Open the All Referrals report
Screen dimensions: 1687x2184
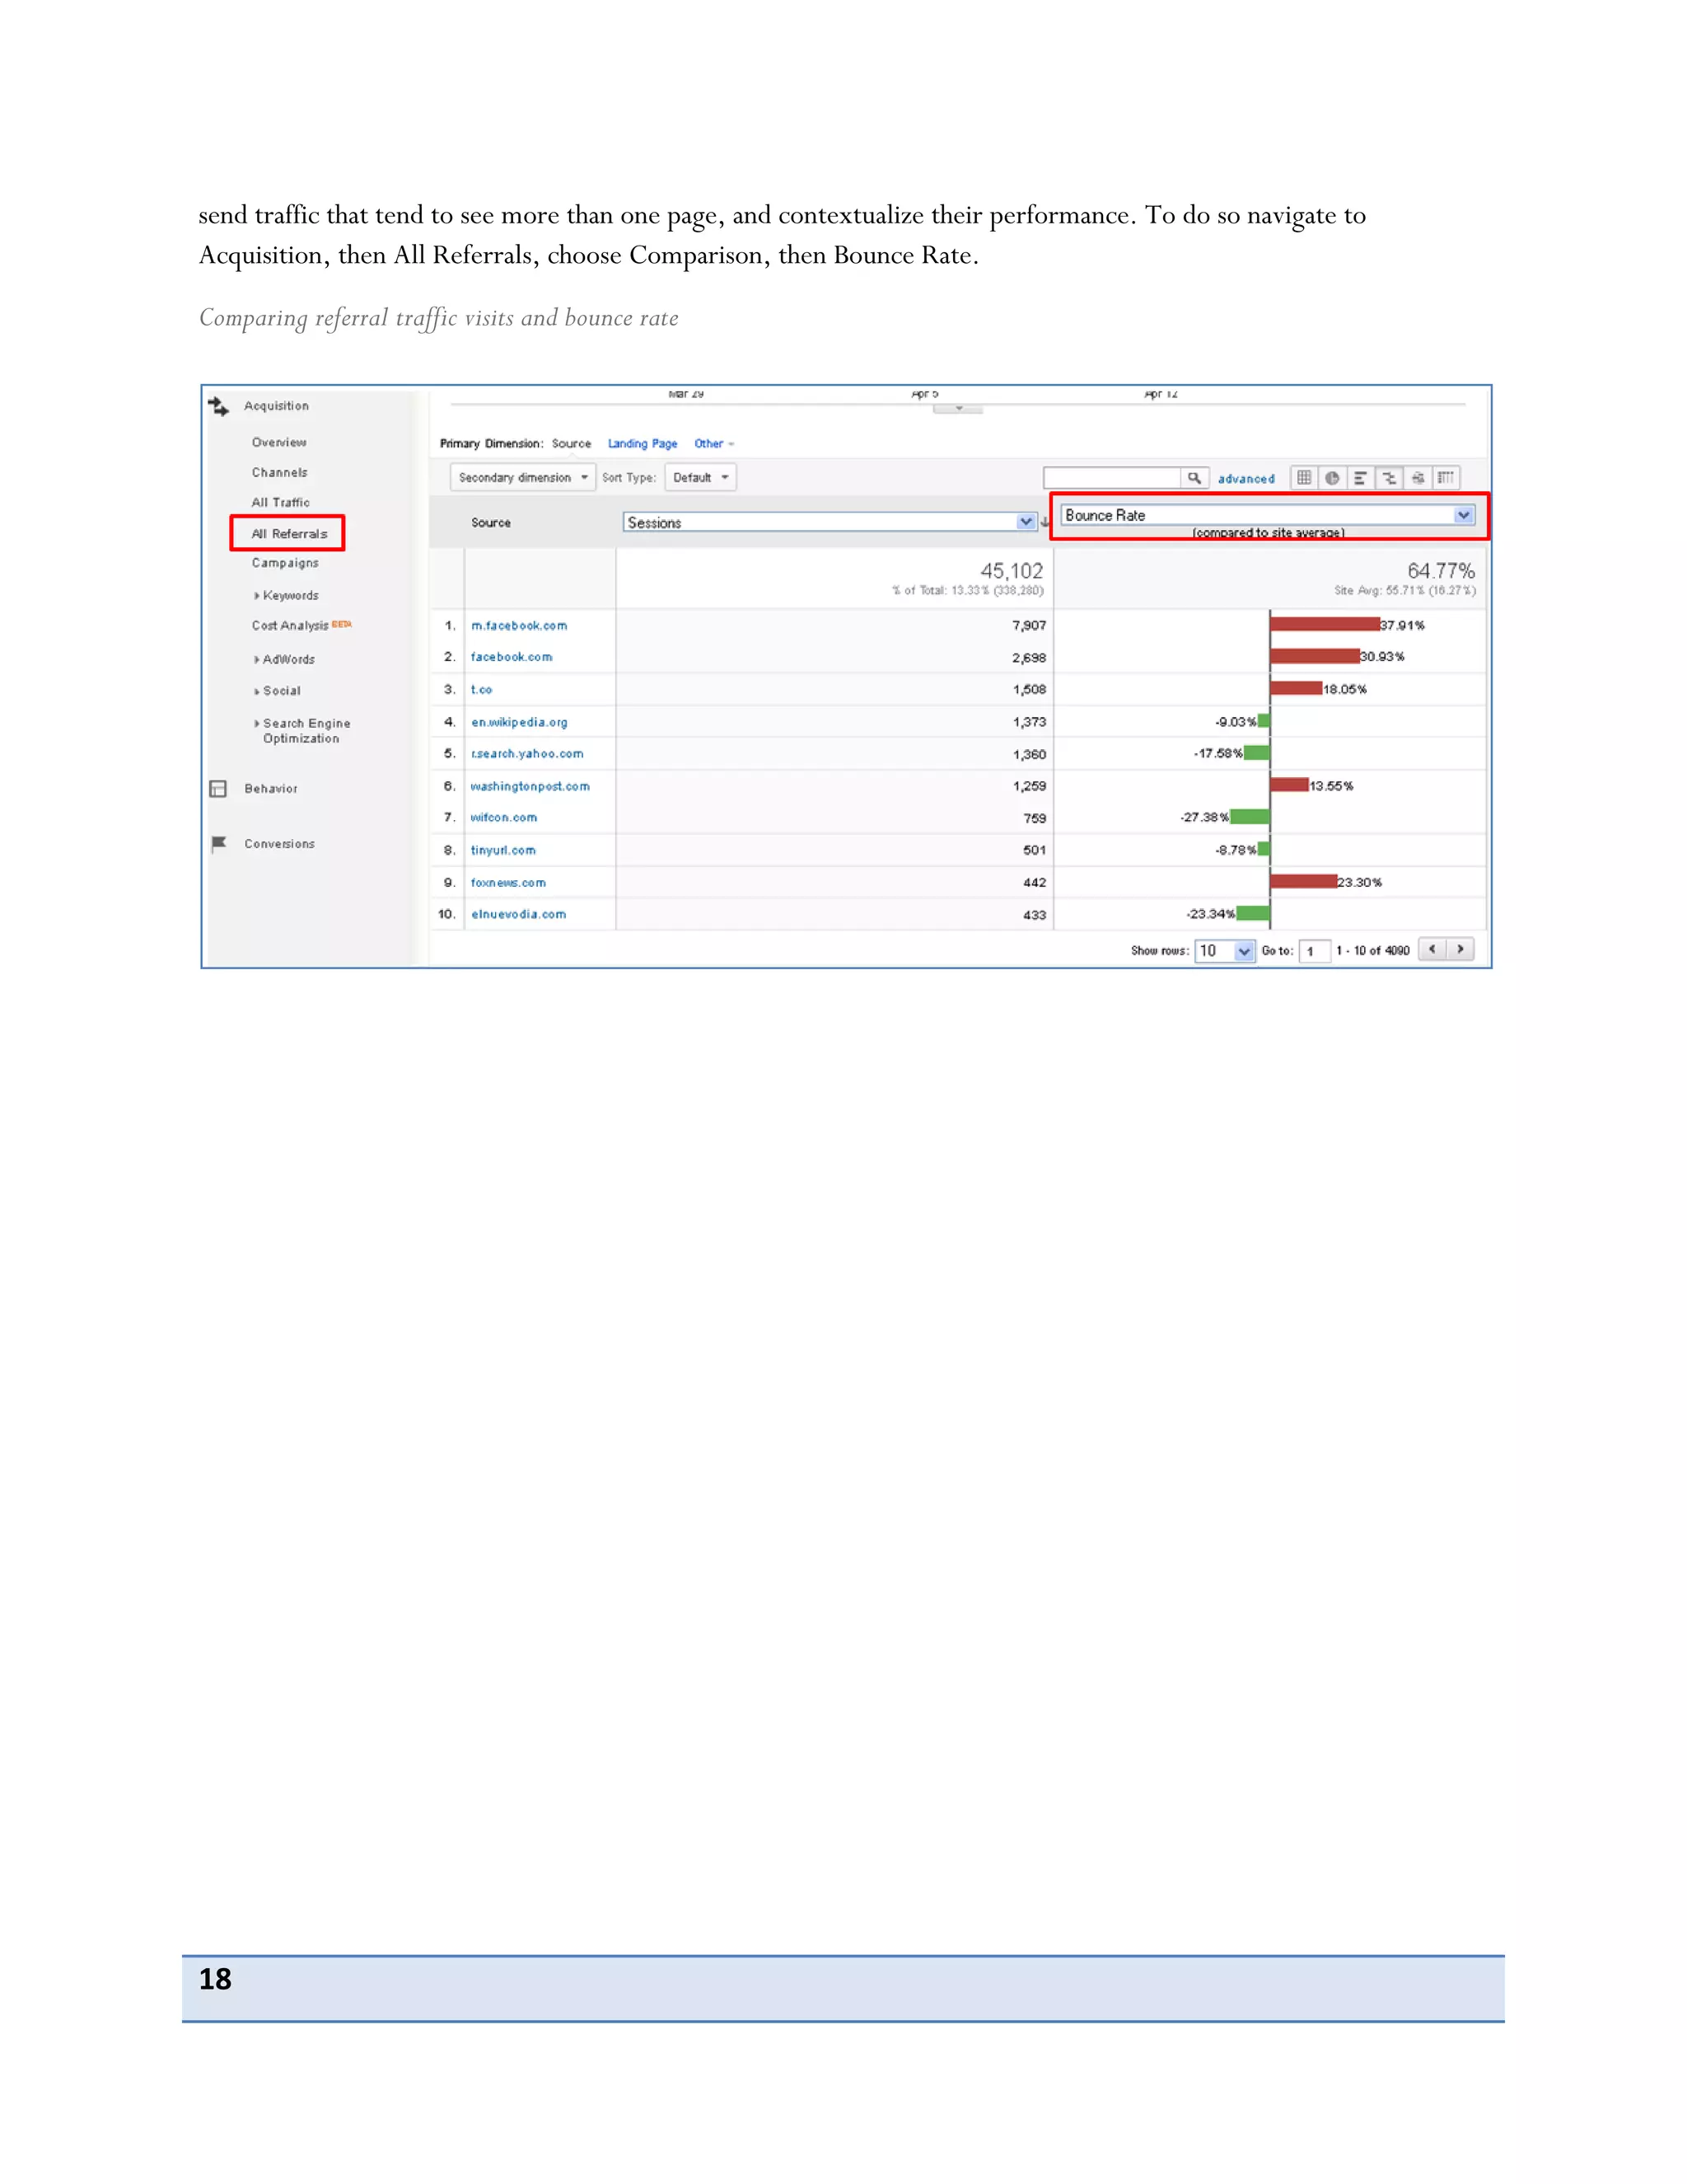click(x=289, y=534)
